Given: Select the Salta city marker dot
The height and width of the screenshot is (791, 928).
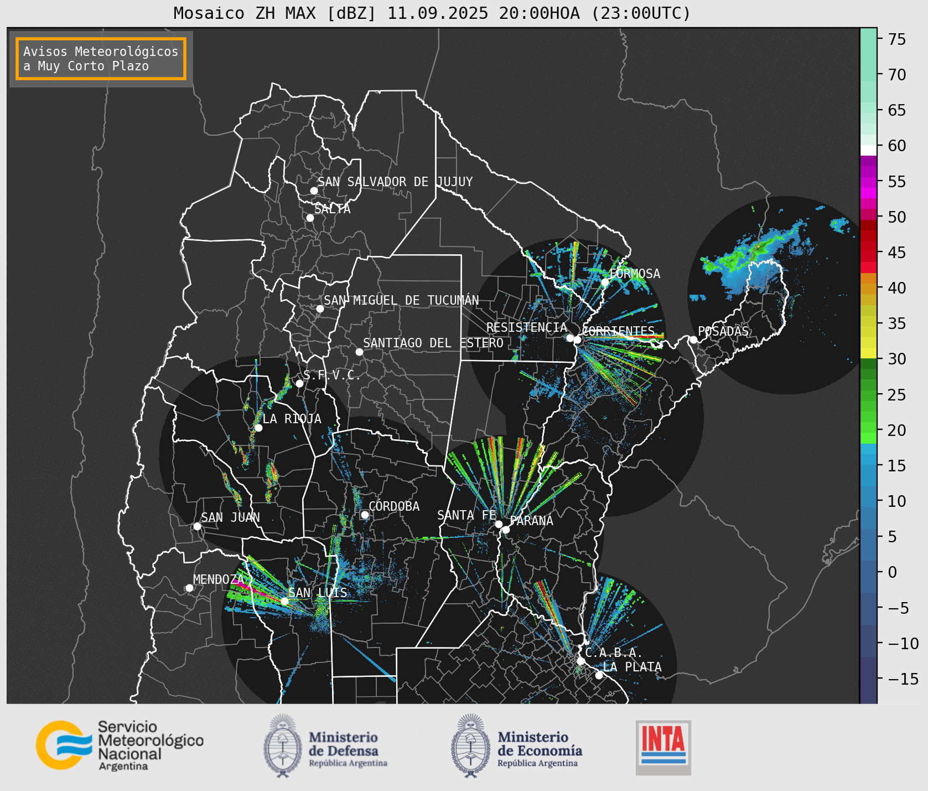Looking at the screenshot, I should (x=310, y=218).
